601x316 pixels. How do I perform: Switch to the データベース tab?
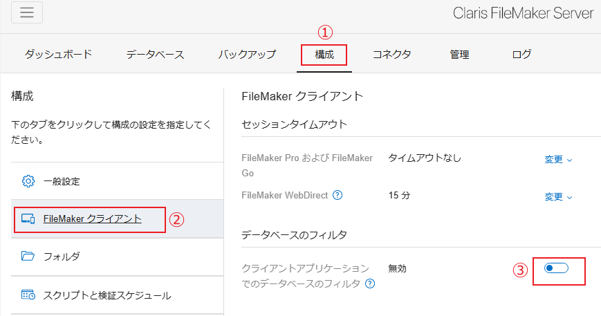[155, 54]
